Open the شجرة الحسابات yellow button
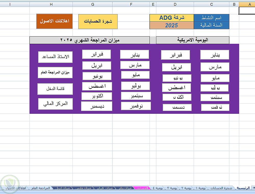Screen dimensions: 255x194 (x=98, y=21)
